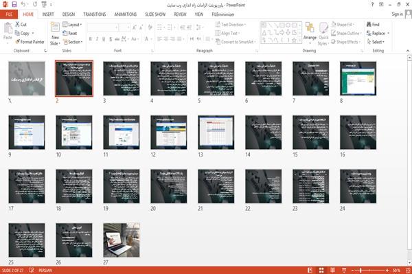
Task: Switch to Reading view in status bar
Action: point(332,270)
